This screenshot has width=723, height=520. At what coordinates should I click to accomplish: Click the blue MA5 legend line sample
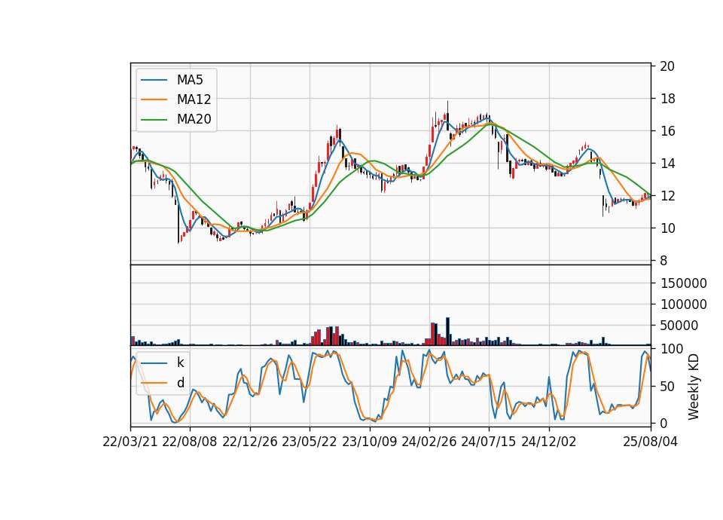[154, 80]
